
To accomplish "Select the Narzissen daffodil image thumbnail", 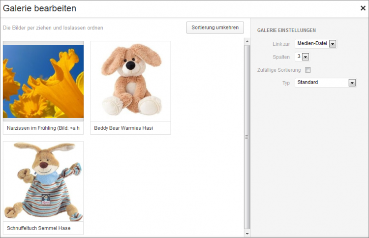I will coord(43,81).
